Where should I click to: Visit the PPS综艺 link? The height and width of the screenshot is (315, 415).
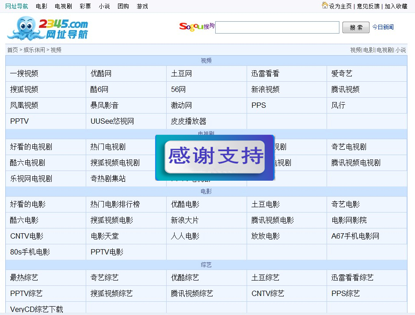(x=346, y=293)
